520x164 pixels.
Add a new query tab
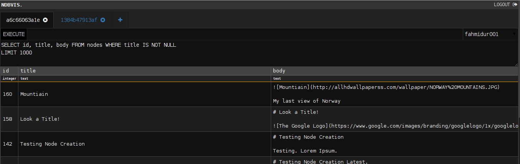tap(120, 20)
